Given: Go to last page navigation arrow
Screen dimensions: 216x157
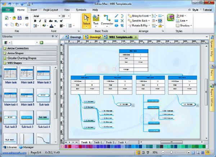Looking at the screenshot, I should pyautogui.click(x=76, y=142).
